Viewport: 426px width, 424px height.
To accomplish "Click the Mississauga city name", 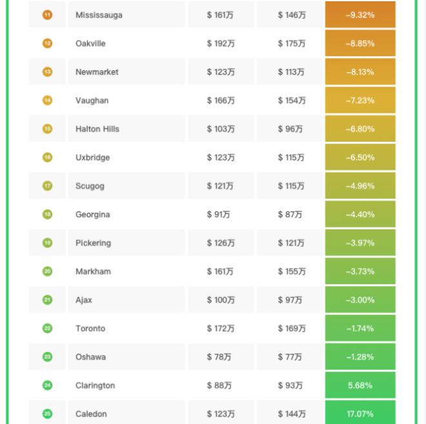I will (99, 15).
